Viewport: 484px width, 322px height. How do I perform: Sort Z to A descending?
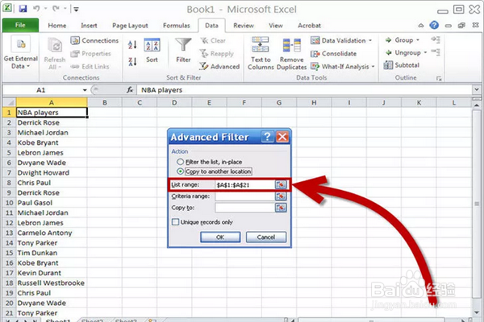pos(132,62)
